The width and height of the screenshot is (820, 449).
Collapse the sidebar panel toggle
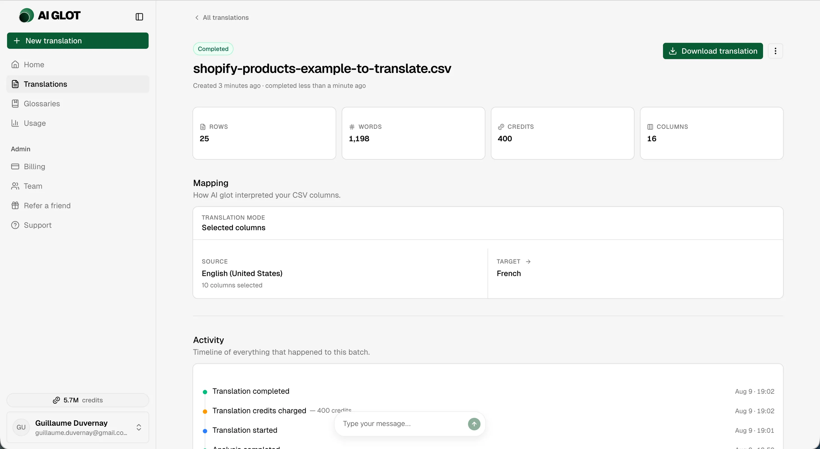click(x=139, y=17)
